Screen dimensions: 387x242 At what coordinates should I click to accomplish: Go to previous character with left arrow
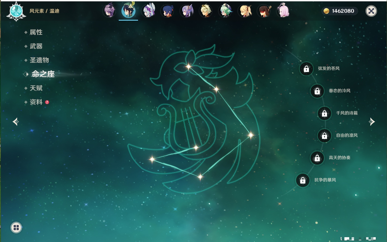pyautogui.click(x=16, y=122)
